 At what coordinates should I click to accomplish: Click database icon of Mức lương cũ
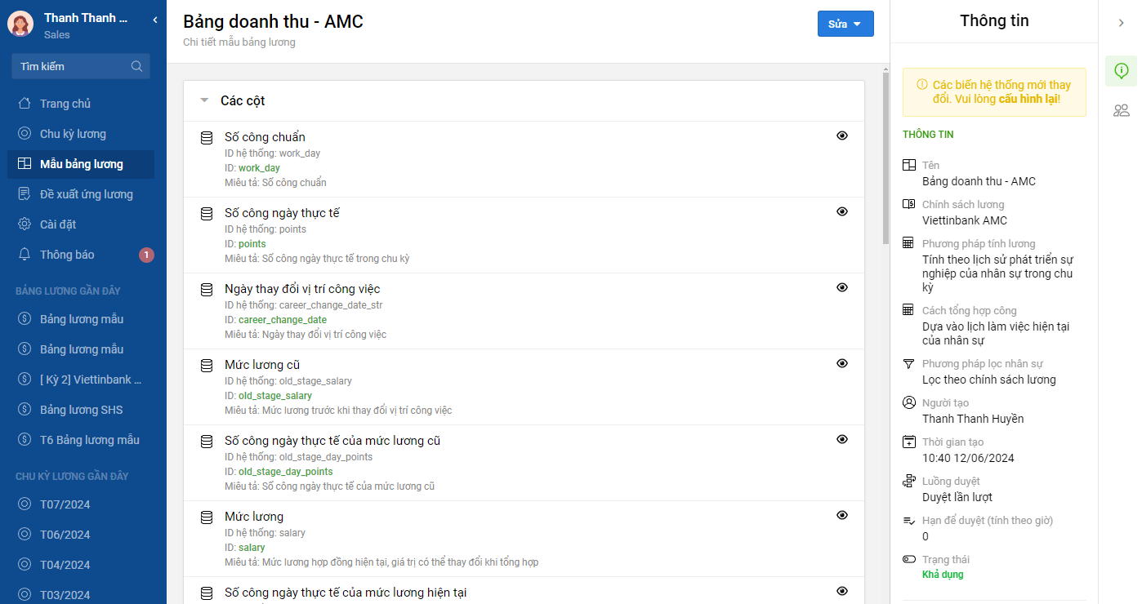click(x=207, y=366)
